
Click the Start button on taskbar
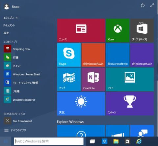point(6,141)
